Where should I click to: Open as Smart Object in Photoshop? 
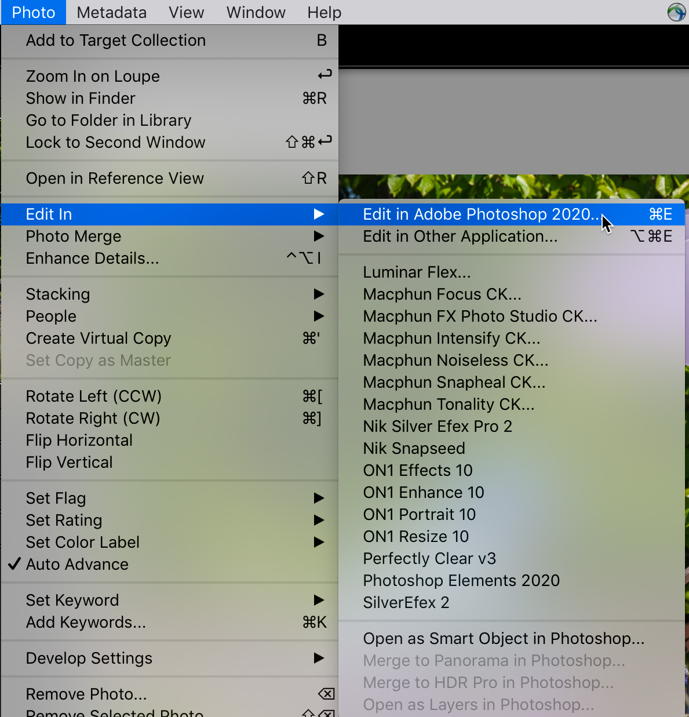[x=503, y=638]
